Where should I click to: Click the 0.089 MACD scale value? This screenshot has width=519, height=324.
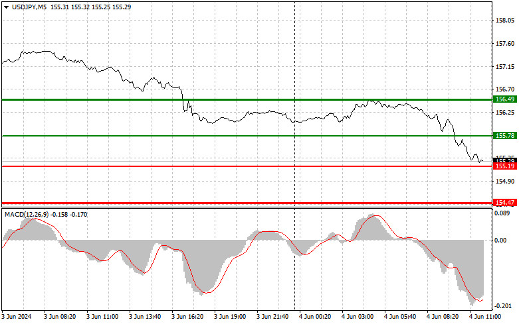point(502,213)
